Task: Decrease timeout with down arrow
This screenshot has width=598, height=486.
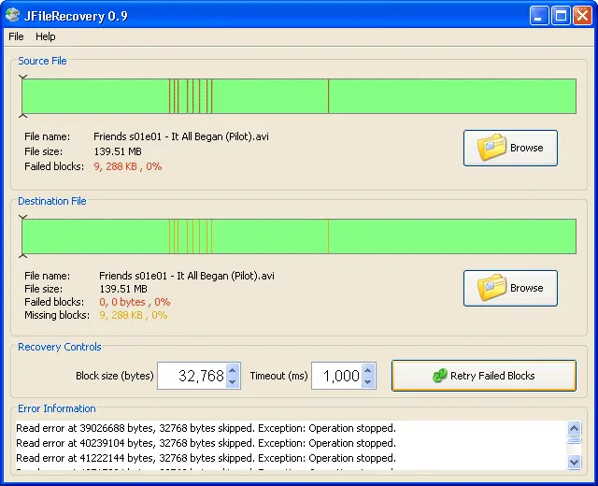Action: 367,382
